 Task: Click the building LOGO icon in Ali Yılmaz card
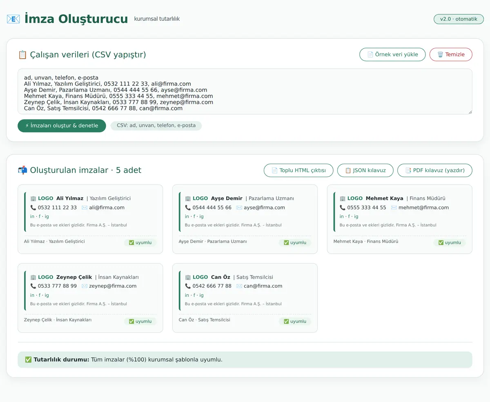point(33,198)
